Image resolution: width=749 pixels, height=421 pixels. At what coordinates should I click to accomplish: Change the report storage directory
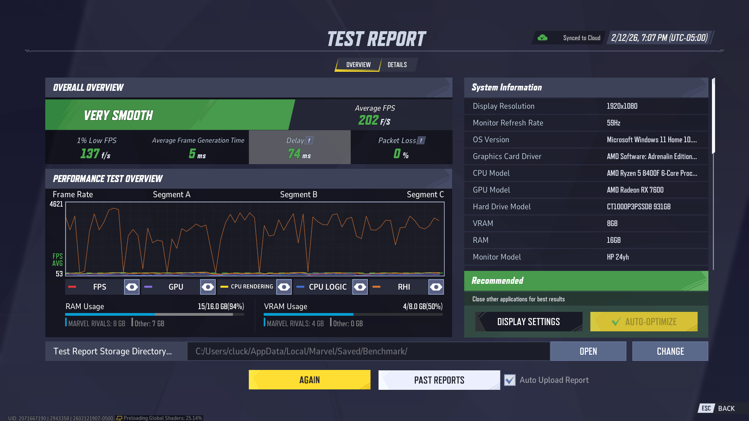[670, 351]
